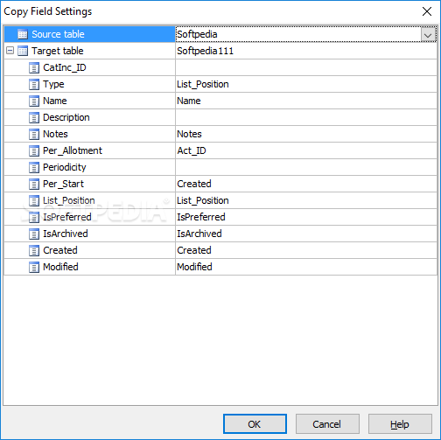This screenshot has height=440, width=441.
Task: Open the Source table dropdown arrow
Action: pos(428,35)
